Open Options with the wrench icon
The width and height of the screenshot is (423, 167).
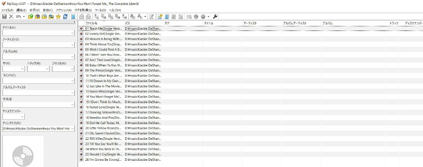pyautogui.click(x=215, y=16)
